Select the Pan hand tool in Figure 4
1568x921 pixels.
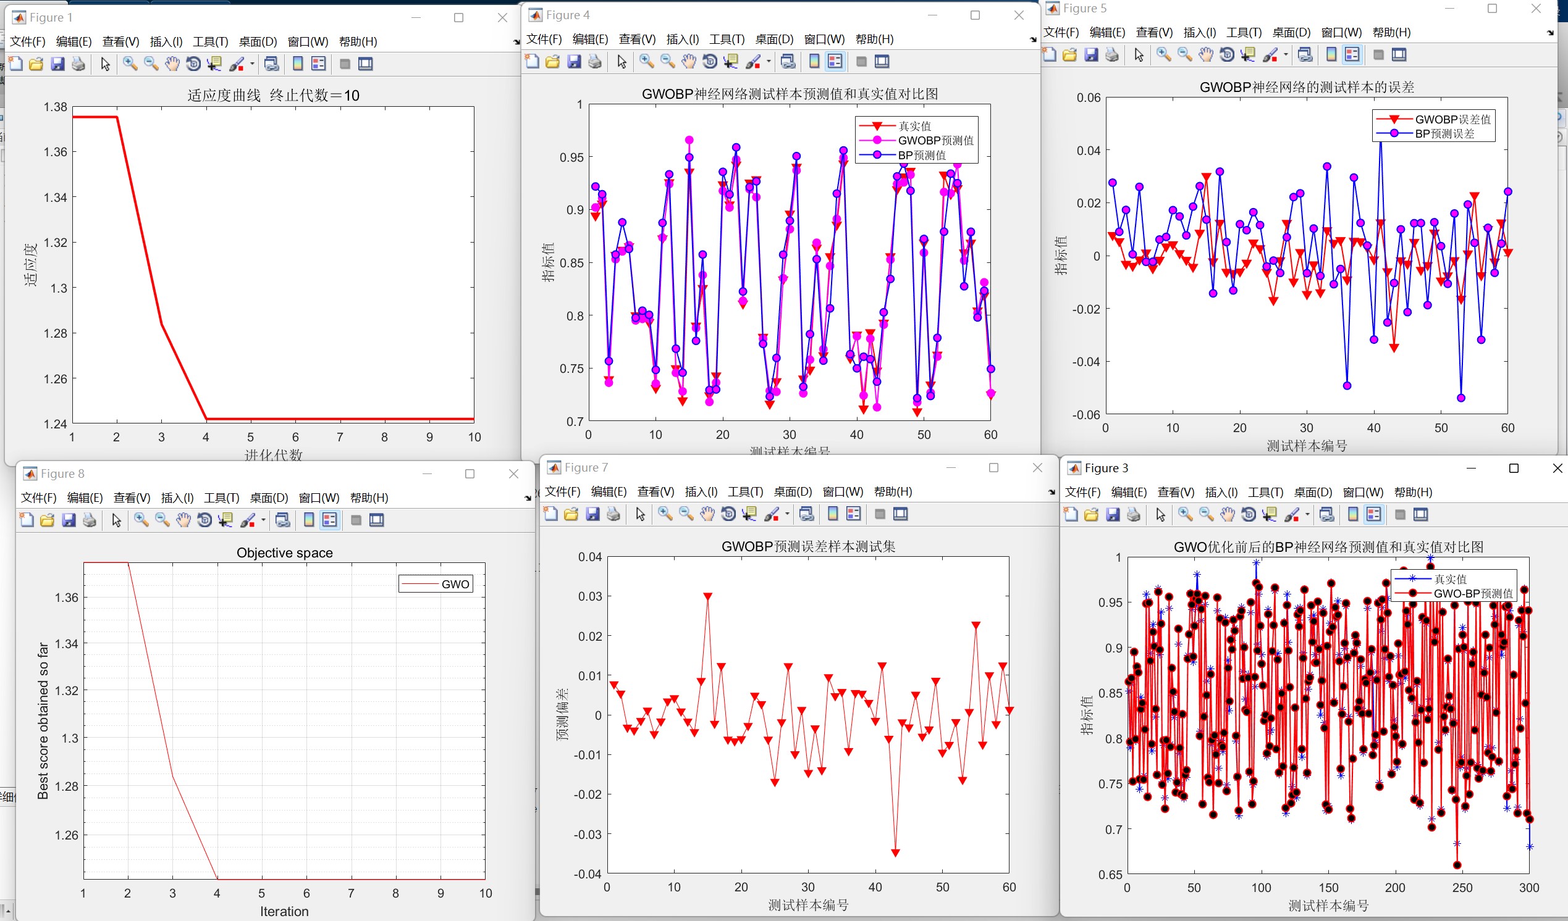(x=688, y=61)
